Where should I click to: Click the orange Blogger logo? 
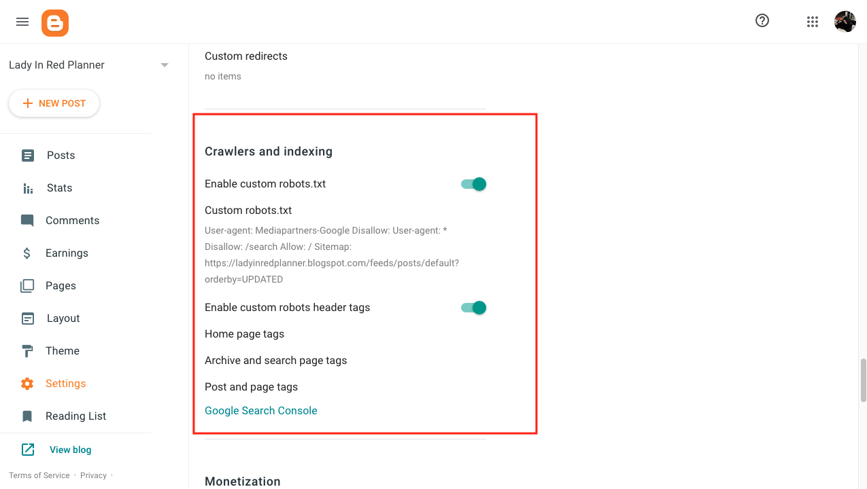tap(55, 23)
